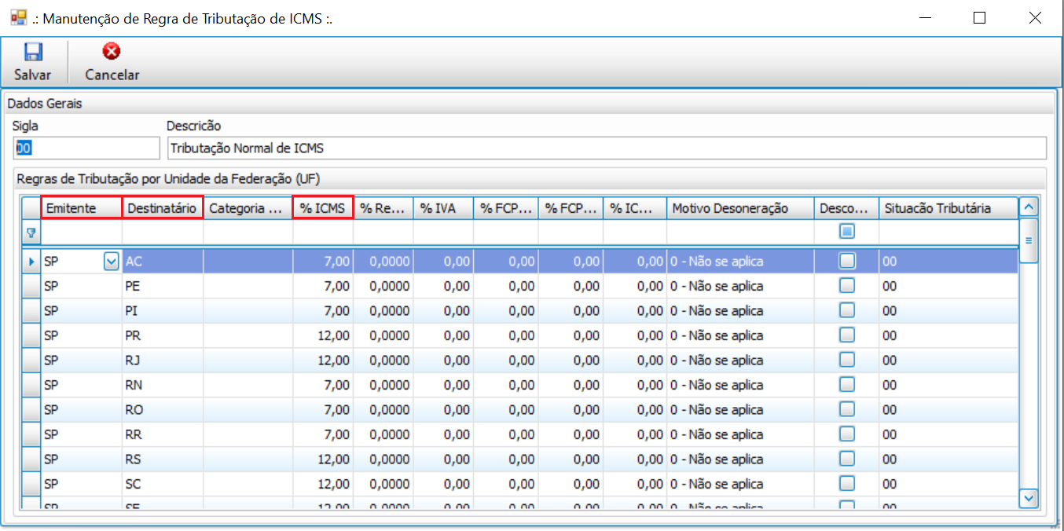This screenshot has width=1064, height=531.
Task: Click Situação Tributária 00 in PI row
Action: point(948,311)
